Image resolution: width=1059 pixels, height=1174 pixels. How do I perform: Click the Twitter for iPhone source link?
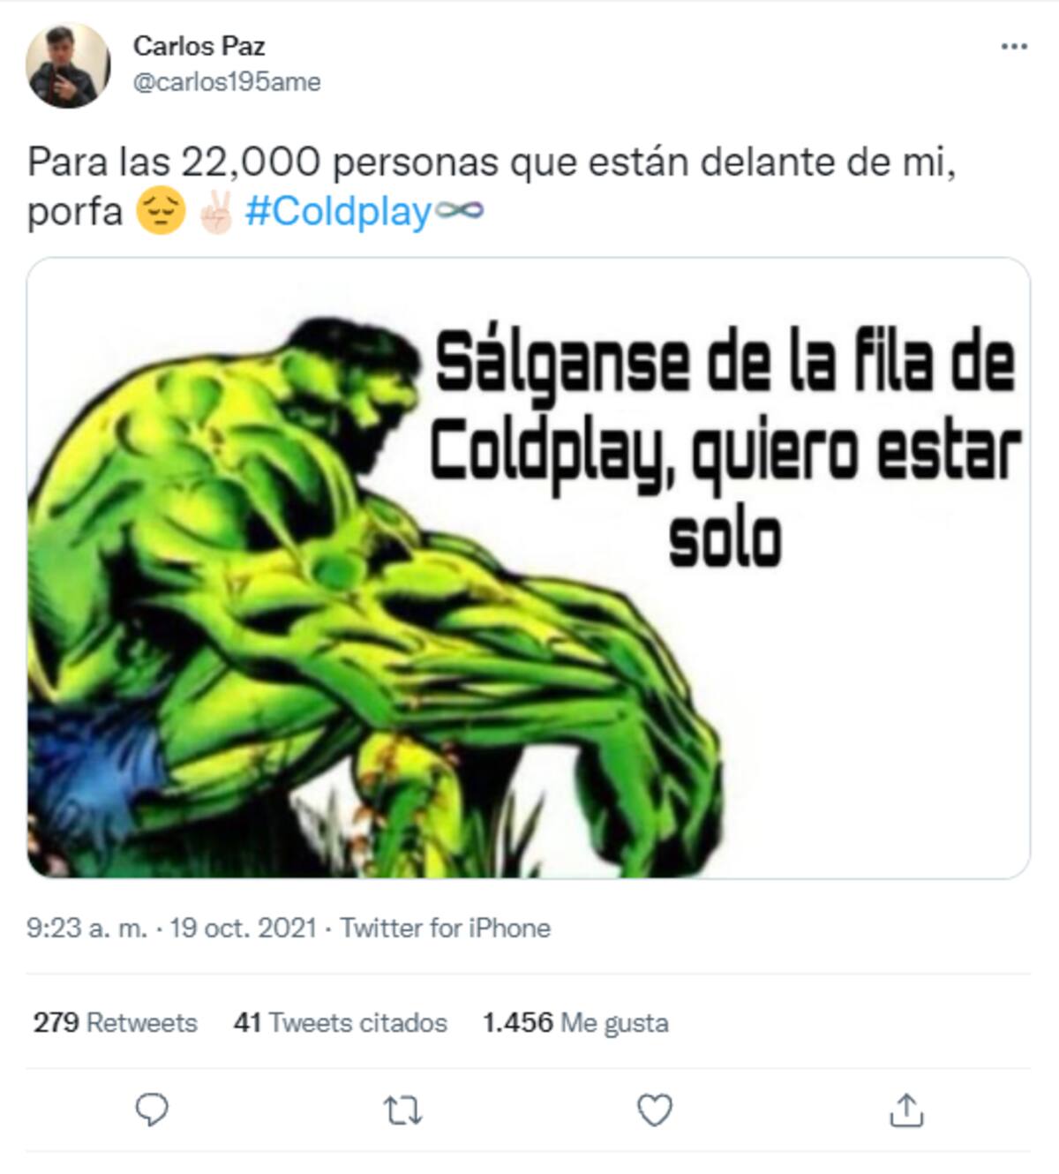446,928
